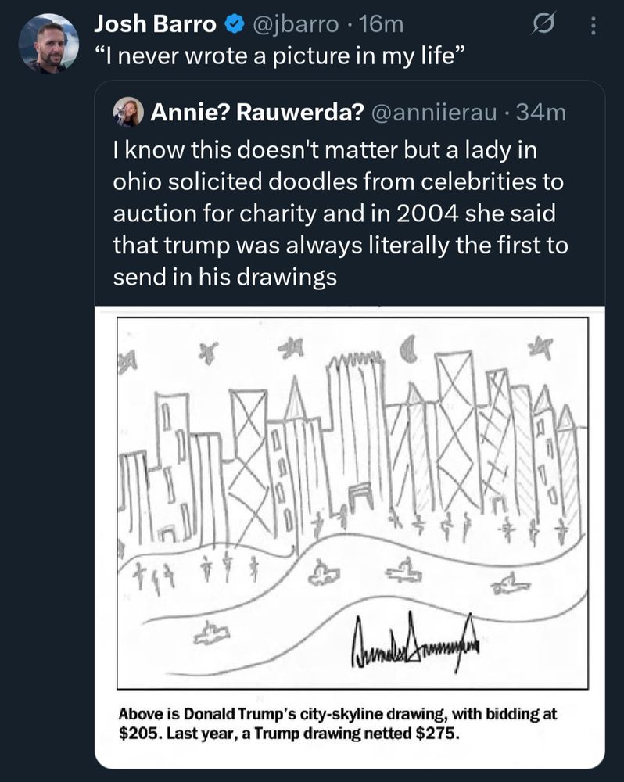The width and height of the screenshot is (624, 782).
Task: Open the three-dot more options menu
Action: coord(593,26)
